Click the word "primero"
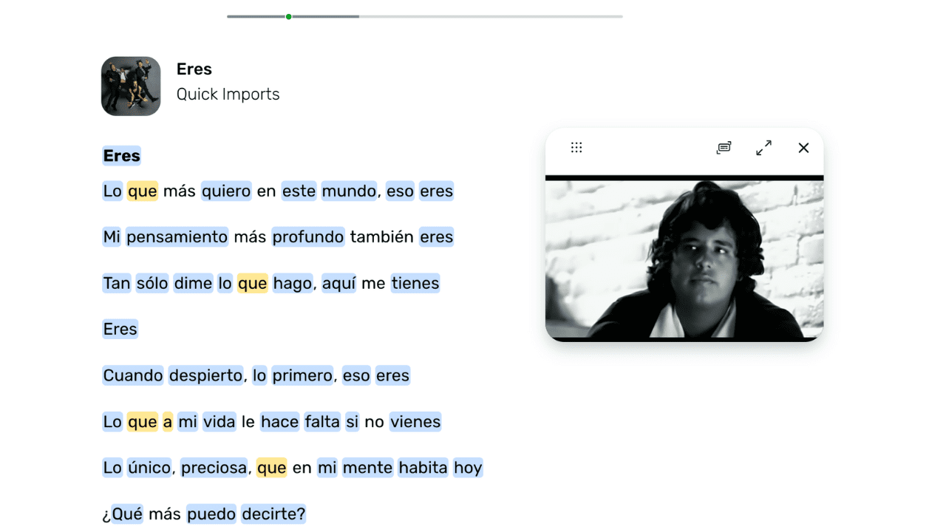Screen dimensions: 946x532 coord(302,375)
